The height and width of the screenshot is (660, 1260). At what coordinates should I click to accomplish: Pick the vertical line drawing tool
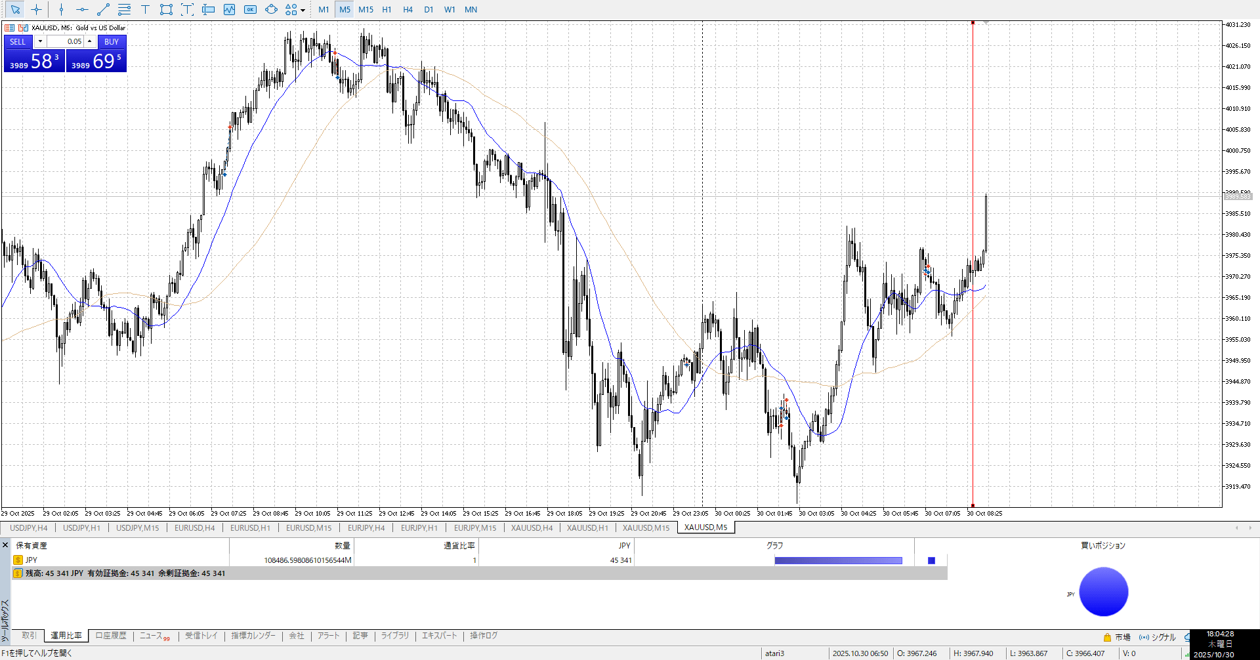click(61, 9)
